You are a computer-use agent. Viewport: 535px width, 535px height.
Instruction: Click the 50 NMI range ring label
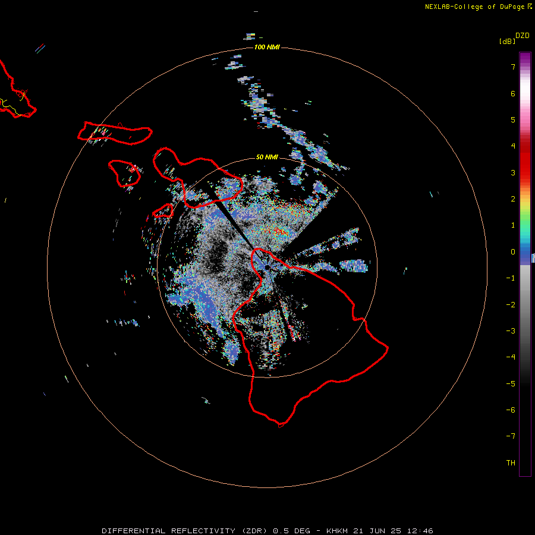[x=267, y=157]
